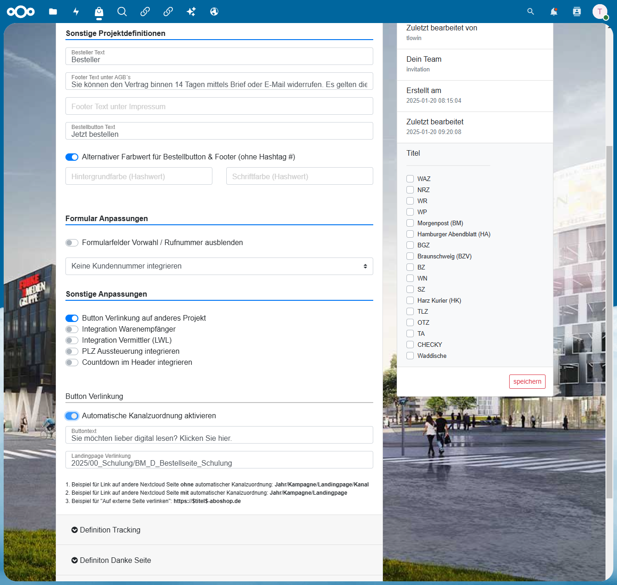This screenshot has width=617, height=585.
Task: Click into Footer Text unter AGB's field
Action: [219, 81]
